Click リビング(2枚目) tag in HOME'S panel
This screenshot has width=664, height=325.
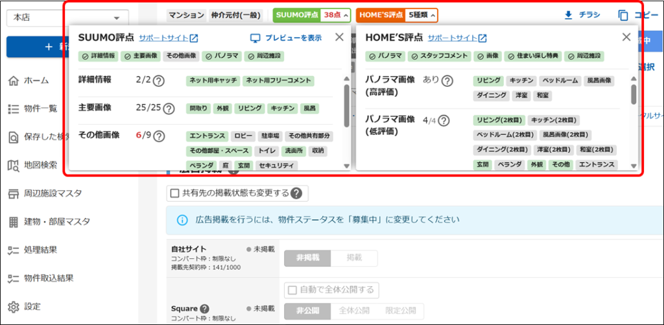(500, 121)
